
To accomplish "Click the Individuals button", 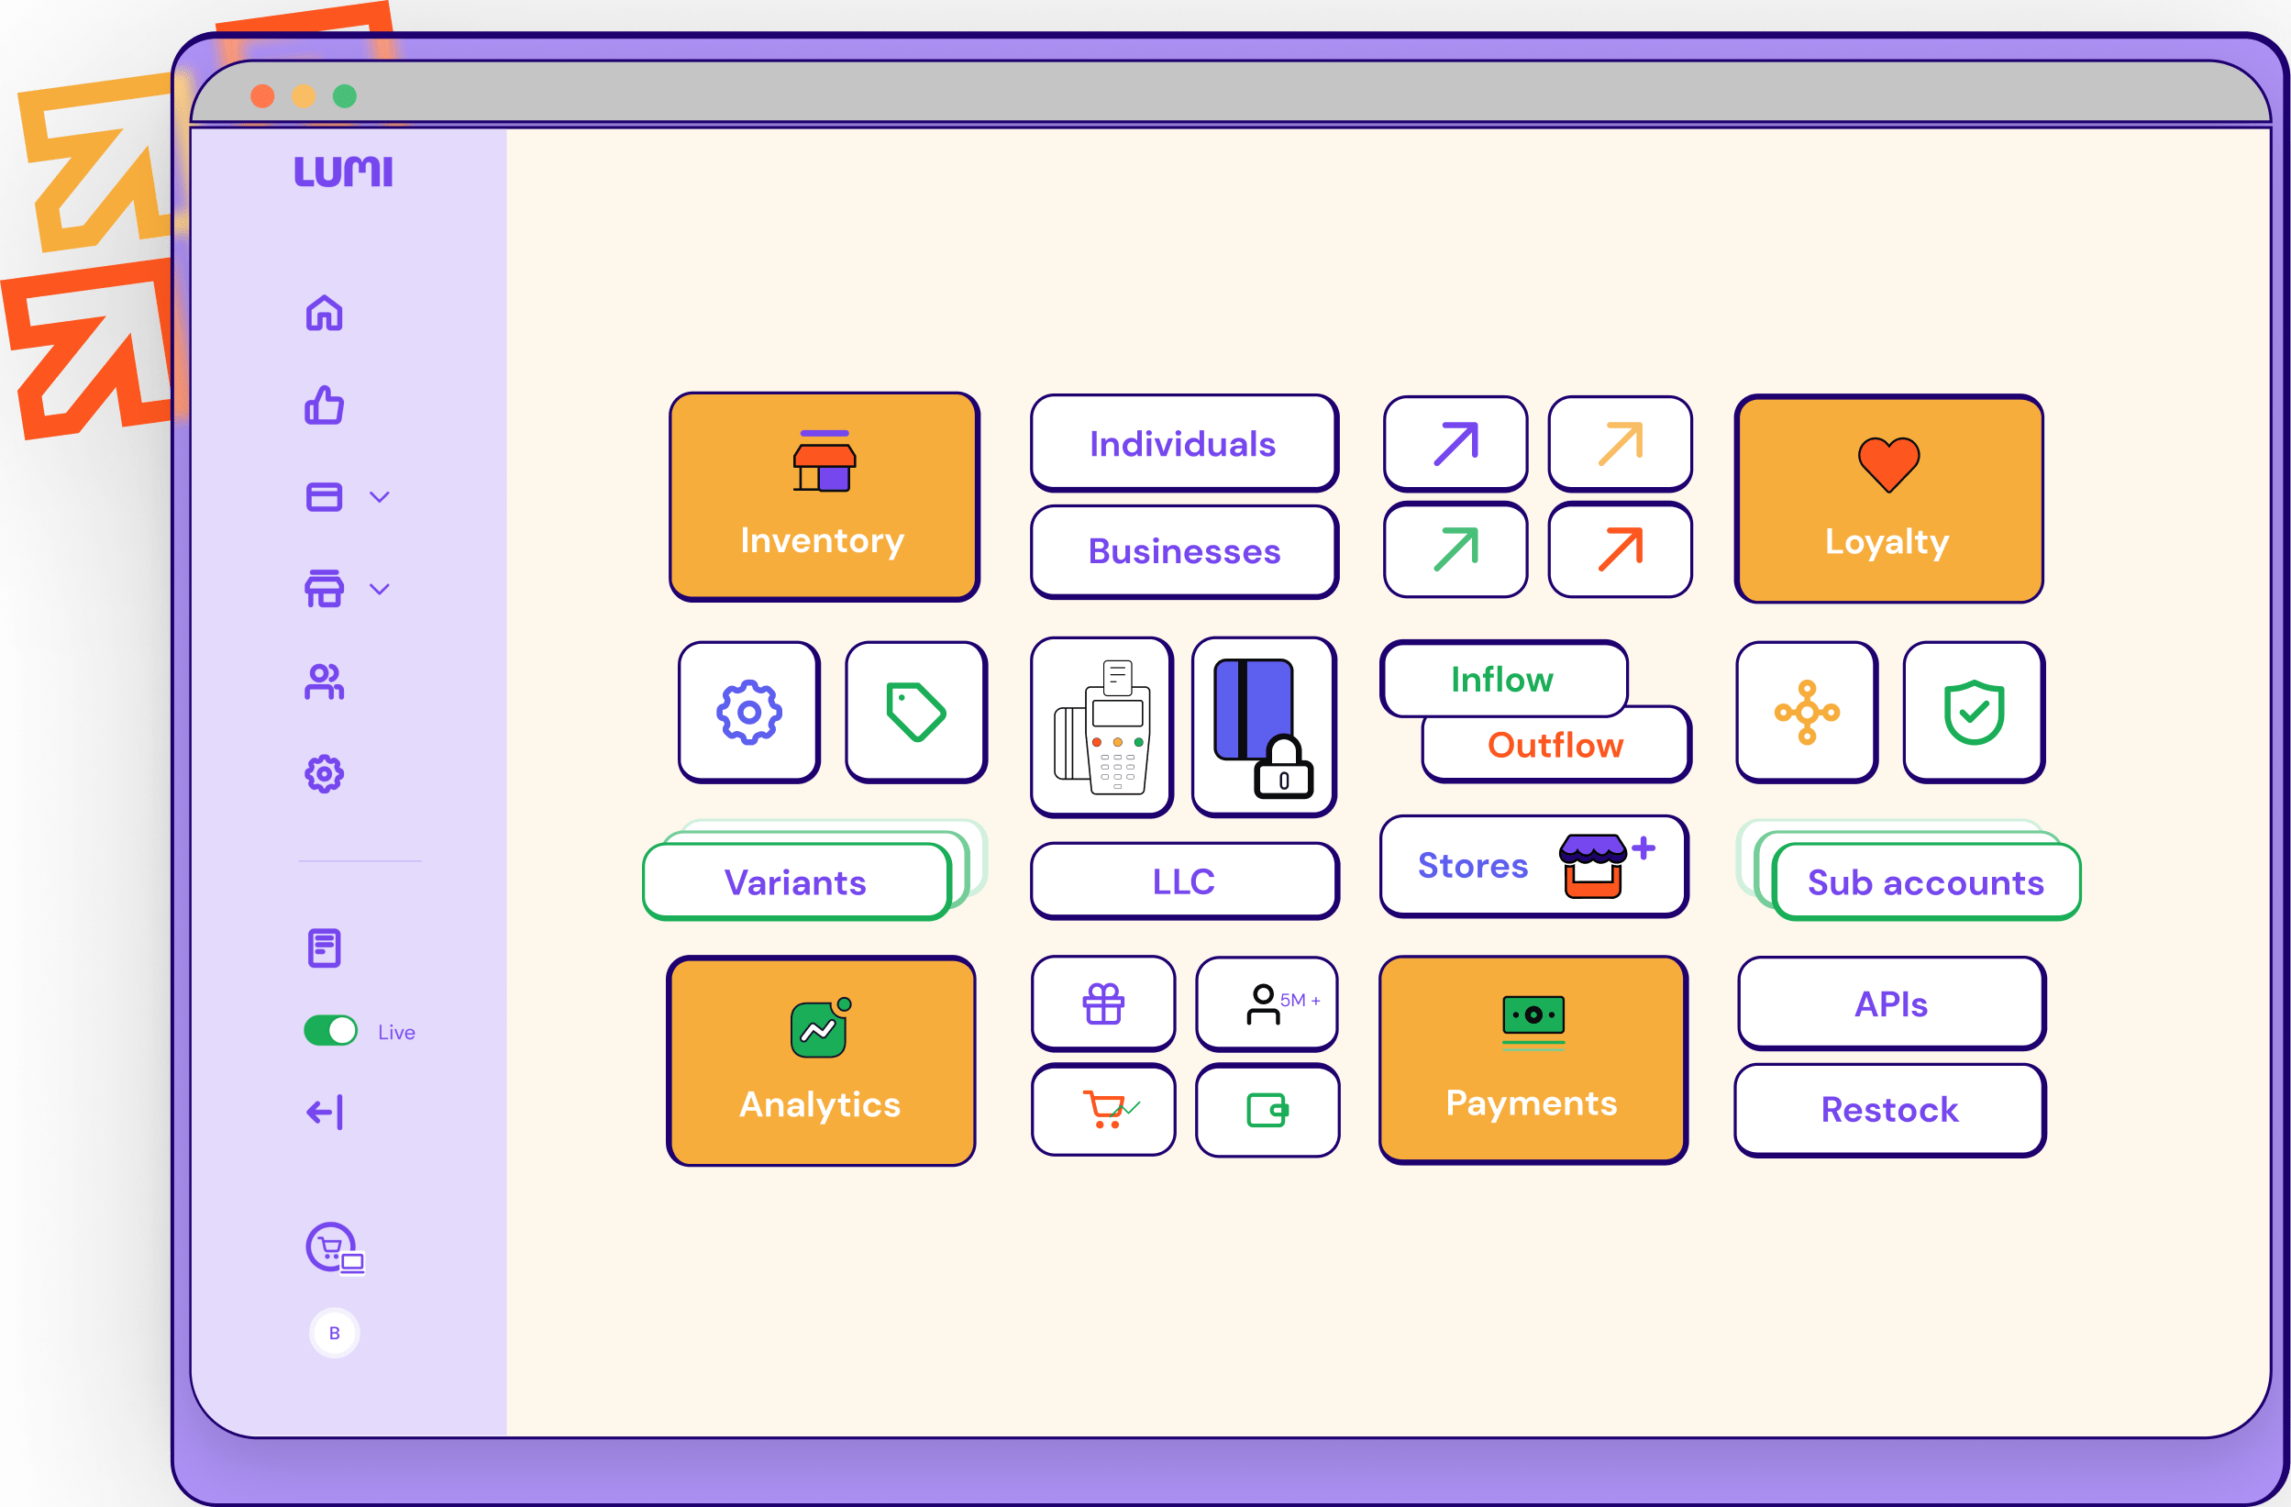I will click(1183, 443).
